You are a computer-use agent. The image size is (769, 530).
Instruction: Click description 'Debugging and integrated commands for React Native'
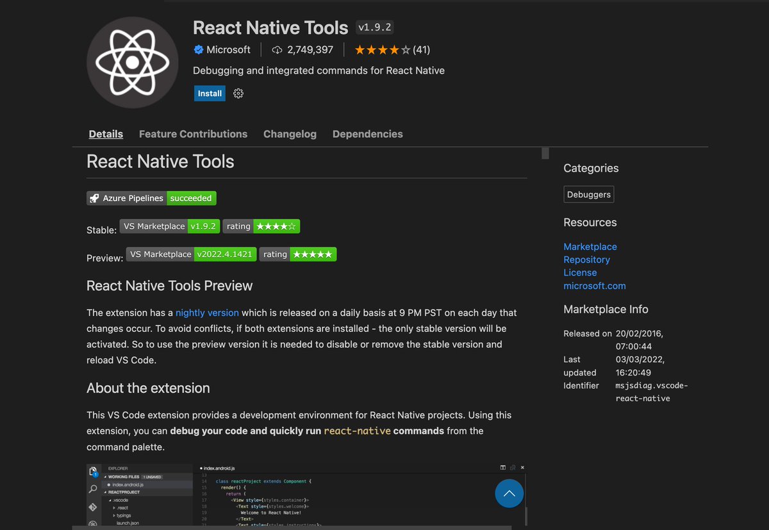[x=318, y=70]
